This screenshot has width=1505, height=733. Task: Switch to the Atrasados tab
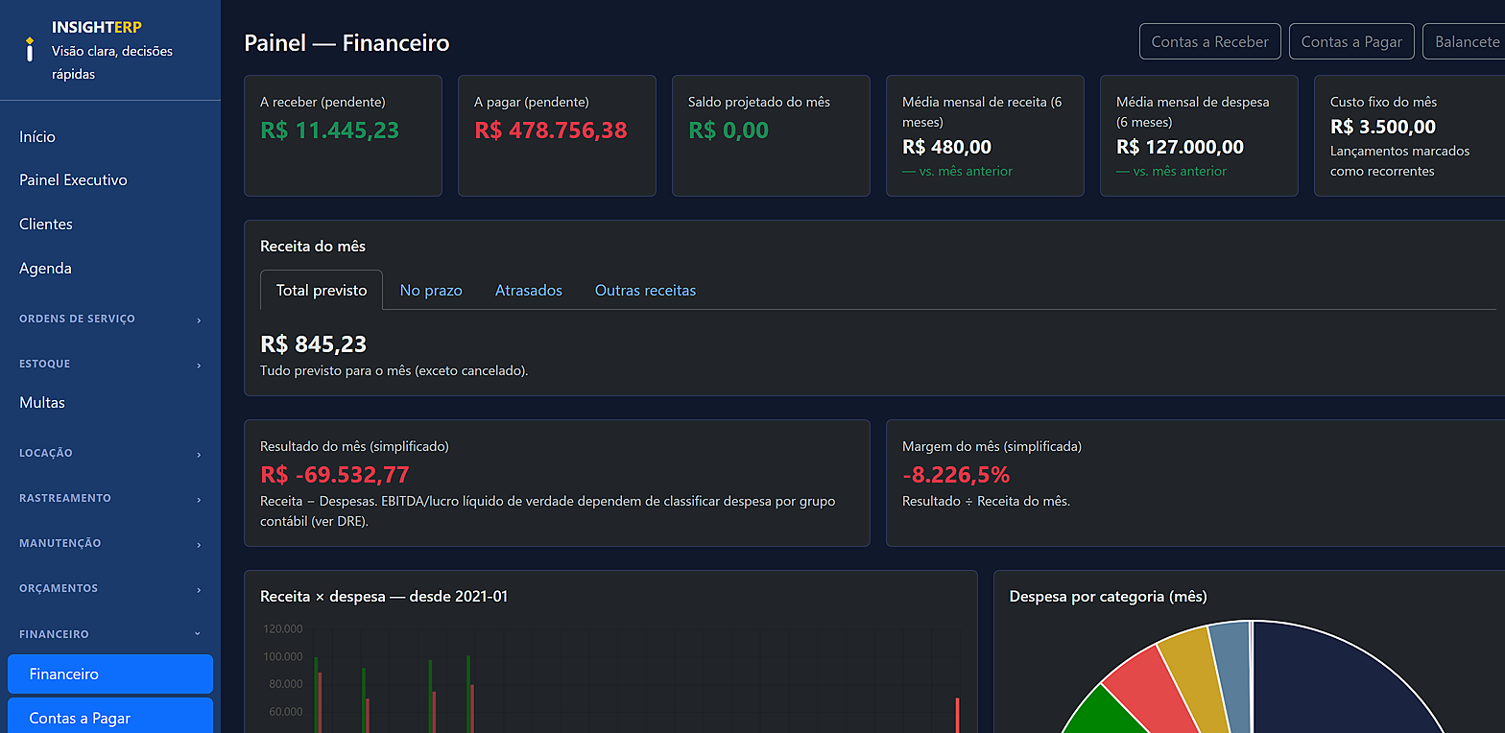tap(529, 290)
